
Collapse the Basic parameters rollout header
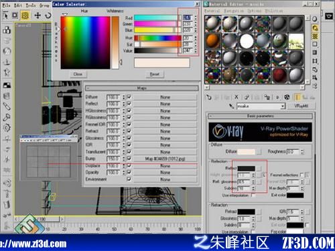pos(260,116)
